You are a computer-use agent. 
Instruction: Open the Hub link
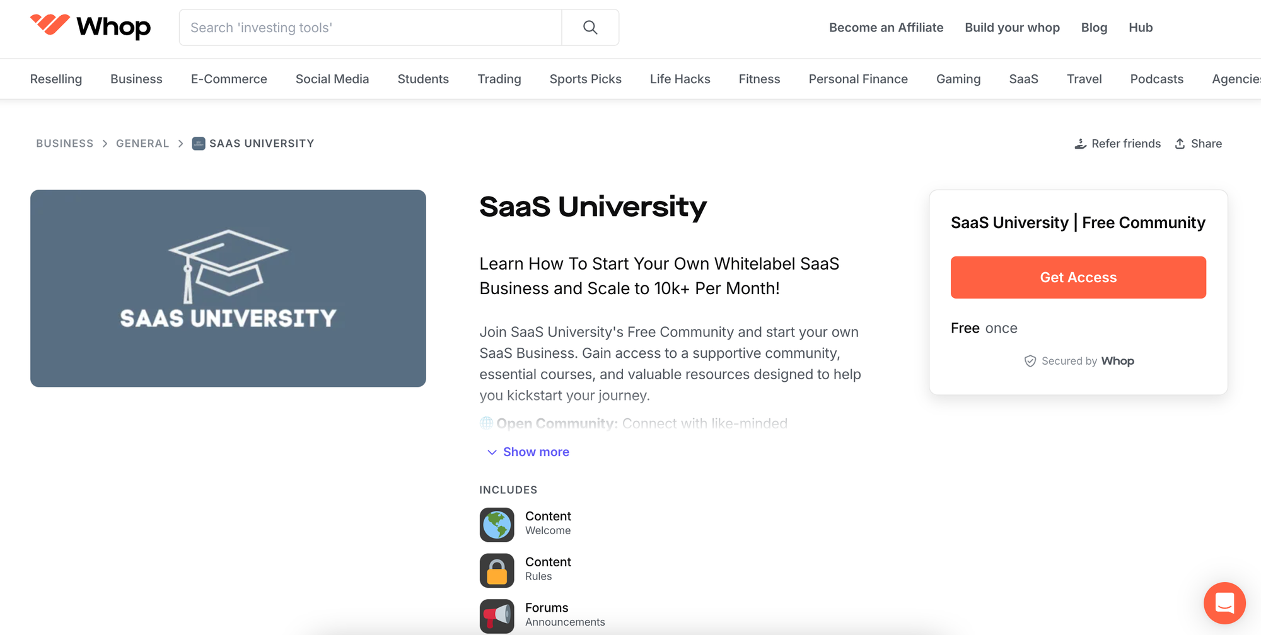(1141, 28)
